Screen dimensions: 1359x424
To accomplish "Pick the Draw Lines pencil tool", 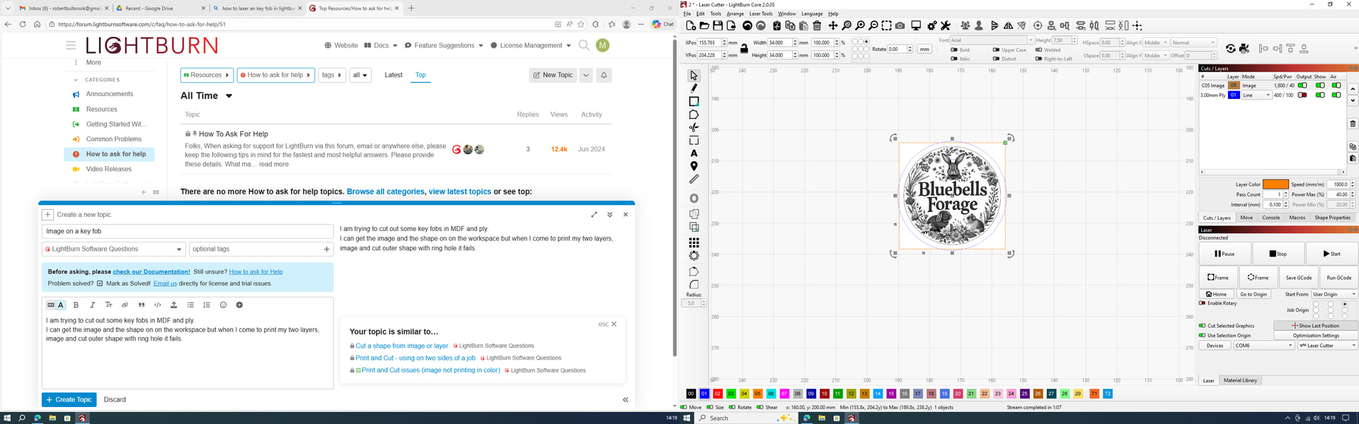I will [694, 88].
